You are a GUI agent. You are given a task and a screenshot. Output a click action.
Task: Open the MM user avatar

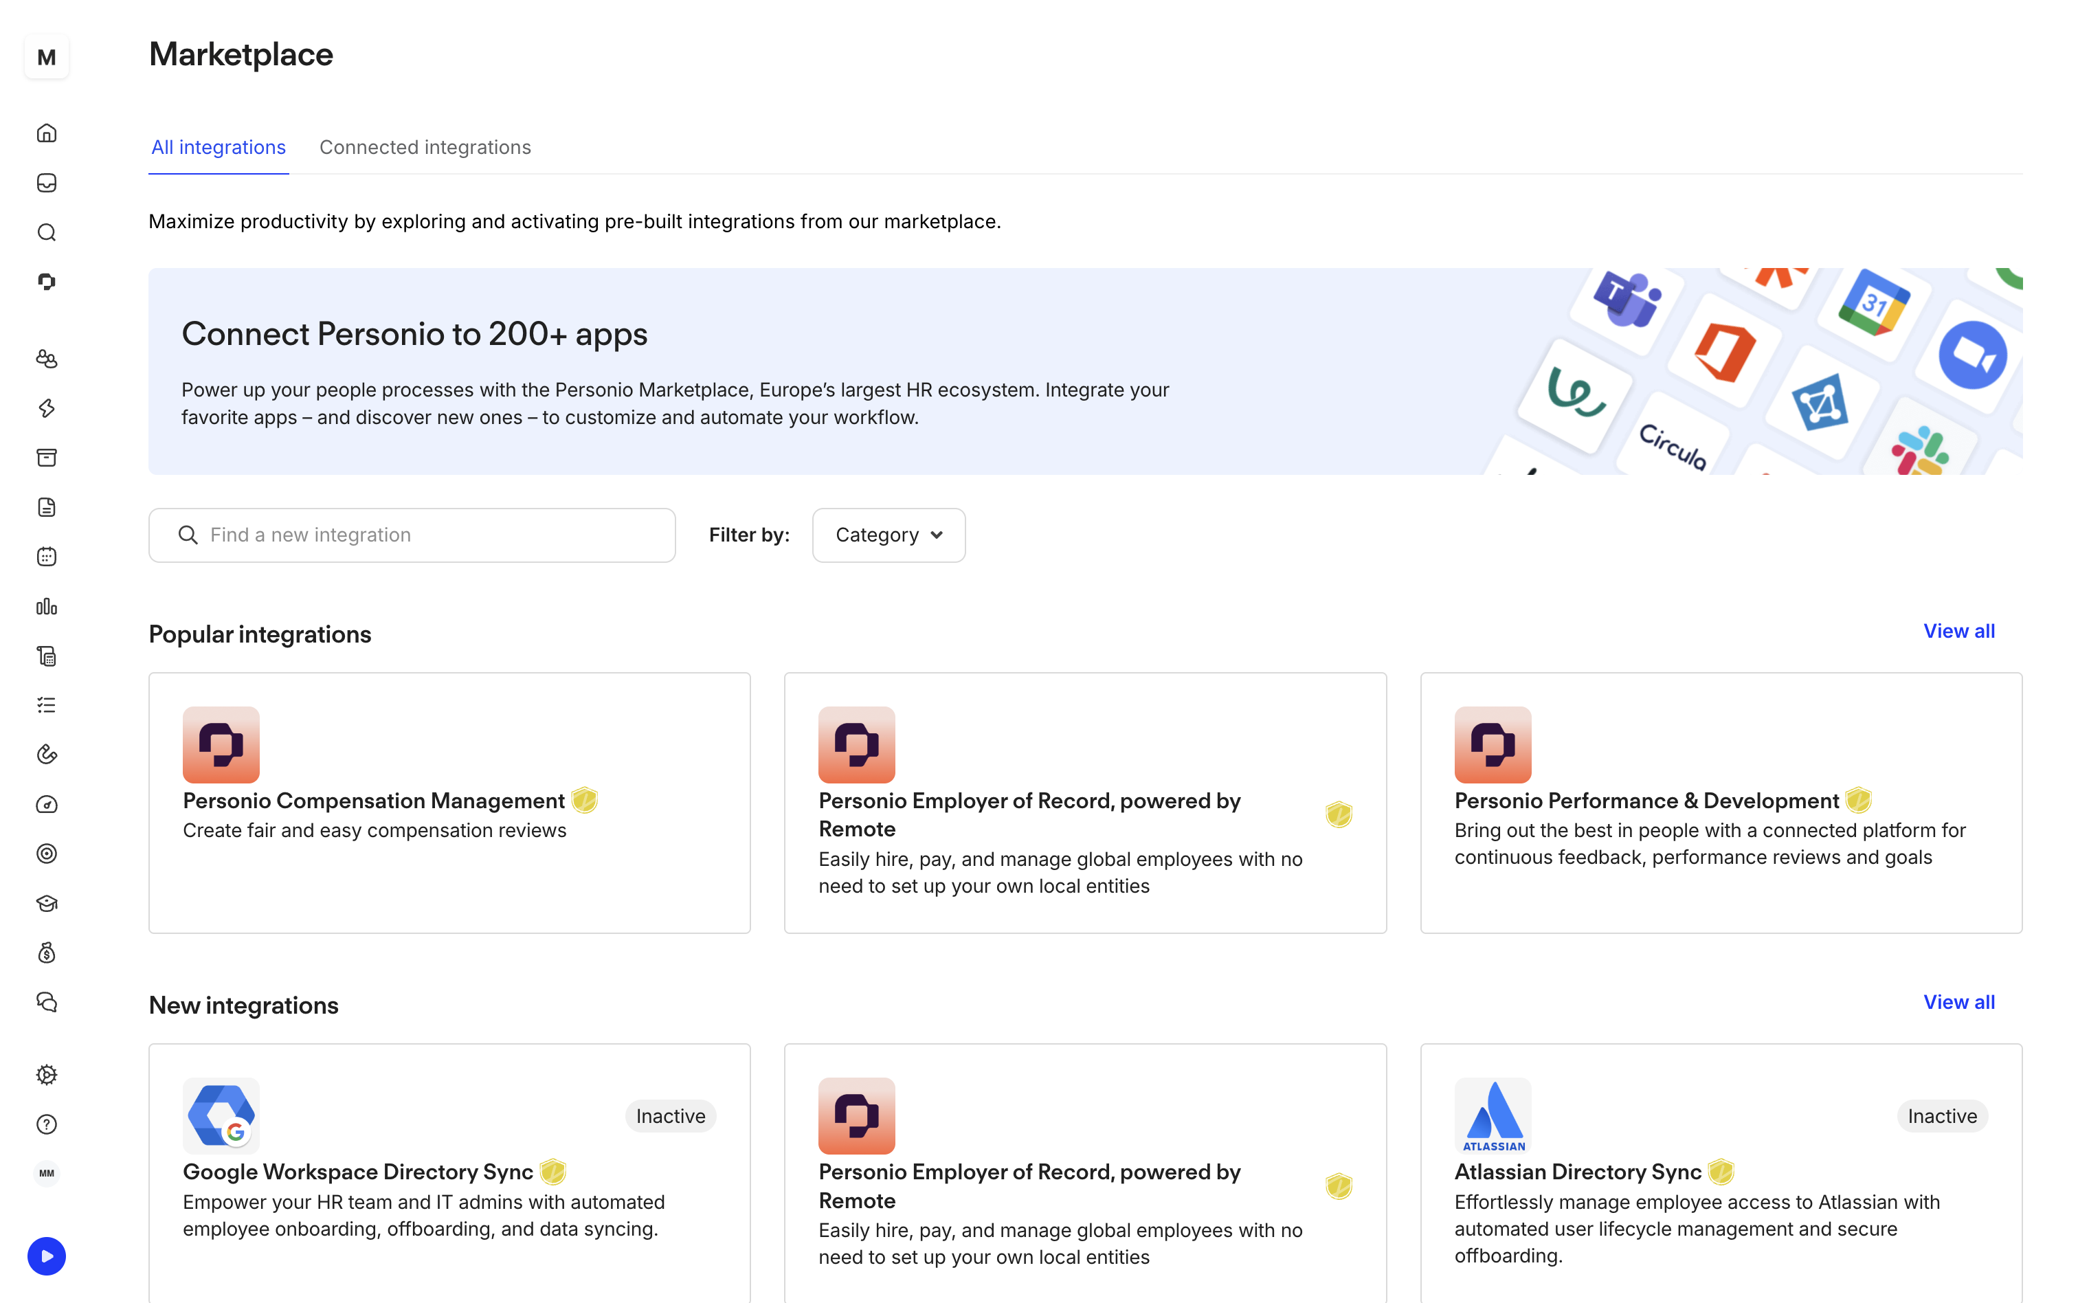click(x=47, y=1173)
